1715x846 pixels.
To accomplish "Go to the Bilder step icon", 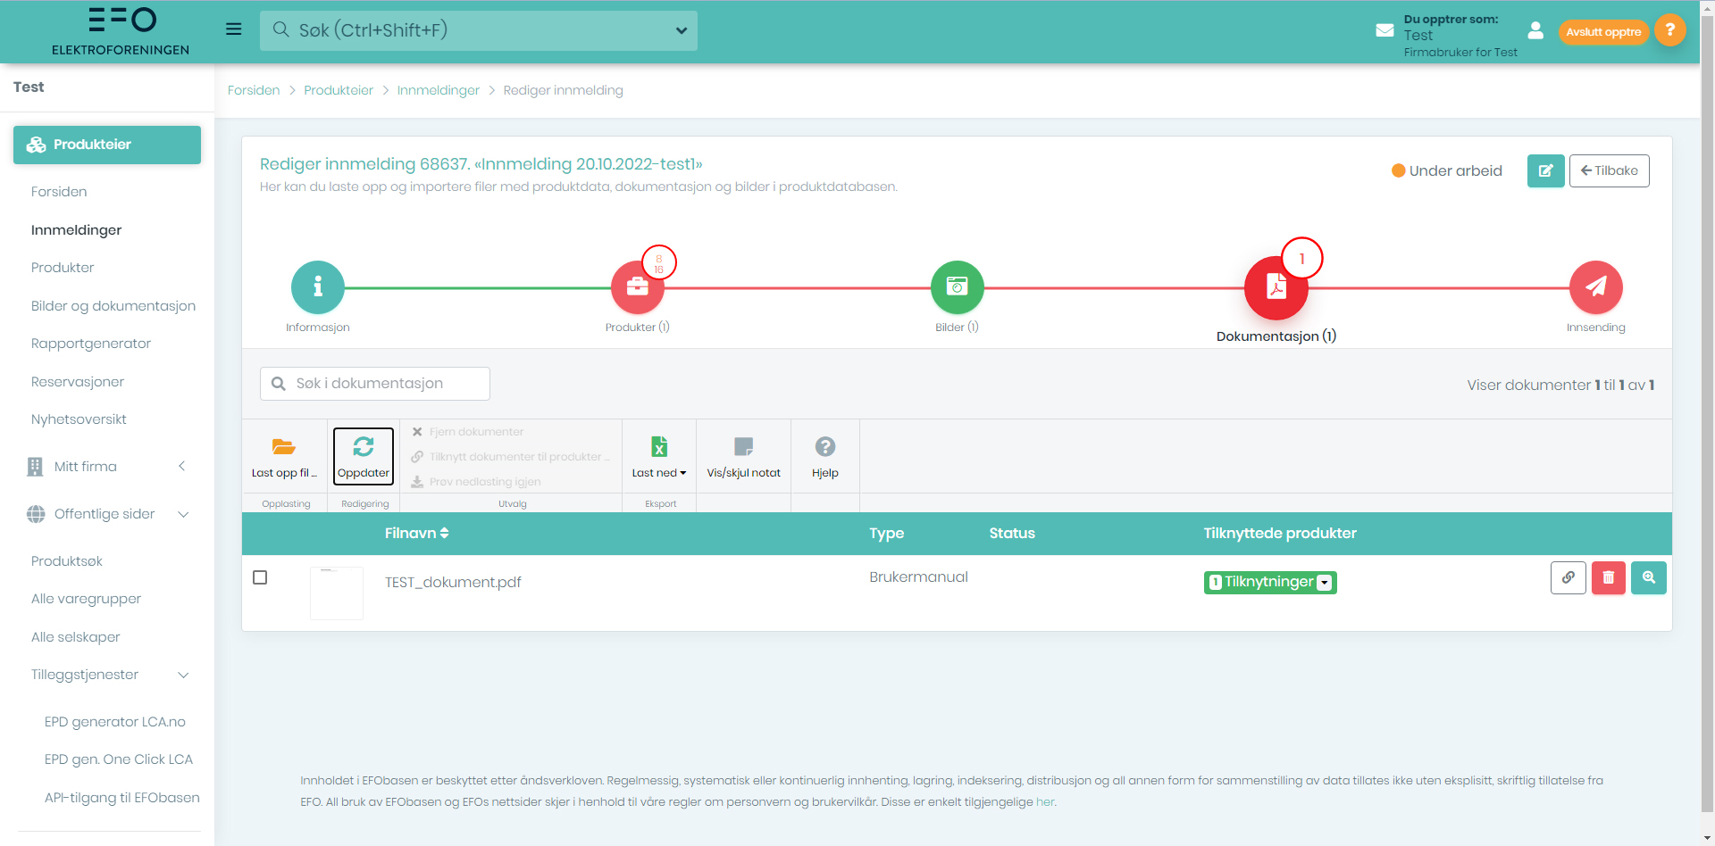I will pyautogui.click(x=957, y=287).
